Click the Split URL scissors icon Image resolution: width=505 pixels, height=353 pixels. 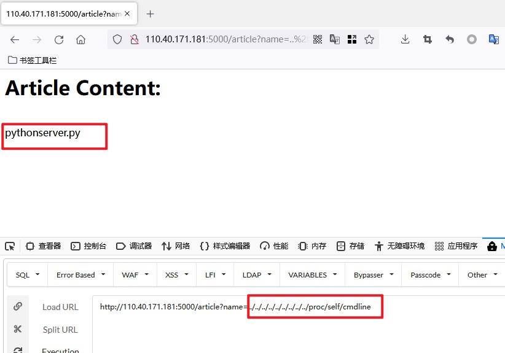(x=18, y=329)
